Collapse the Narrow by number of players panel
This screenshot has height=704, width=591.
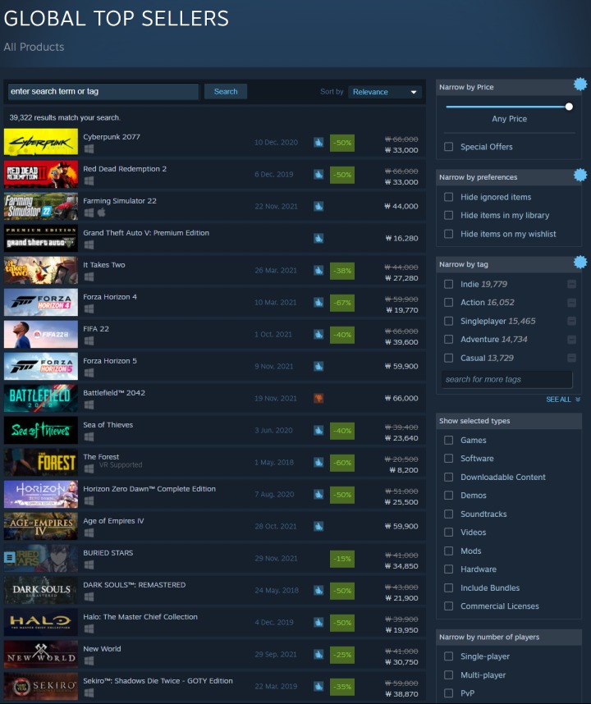tap(509, 637)
